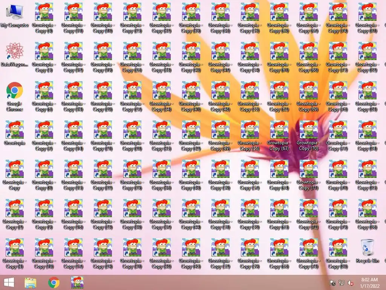Select Growtopia - Copy (4) shortcut
This screenshot has height=290, width=386.
44,18
